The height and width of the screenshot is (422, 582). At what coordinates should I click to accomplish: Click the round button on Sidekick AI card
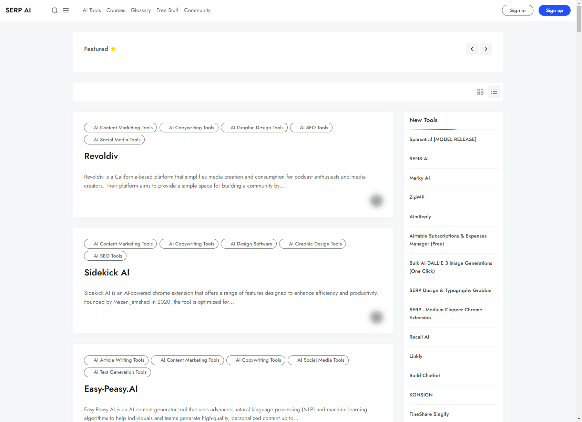pos(376,317)
